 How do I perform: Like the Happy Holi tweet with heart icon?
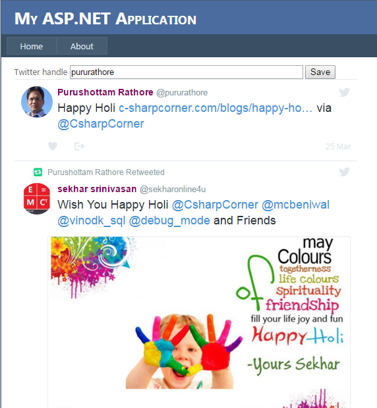53,146
